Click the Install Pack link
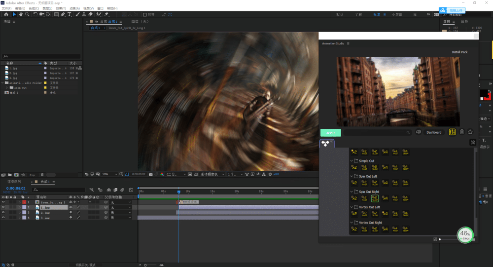 click(459, 52)
